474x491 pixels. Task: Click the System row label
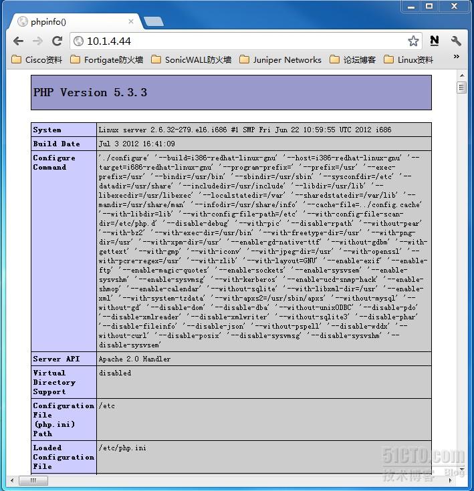(47, 130)
